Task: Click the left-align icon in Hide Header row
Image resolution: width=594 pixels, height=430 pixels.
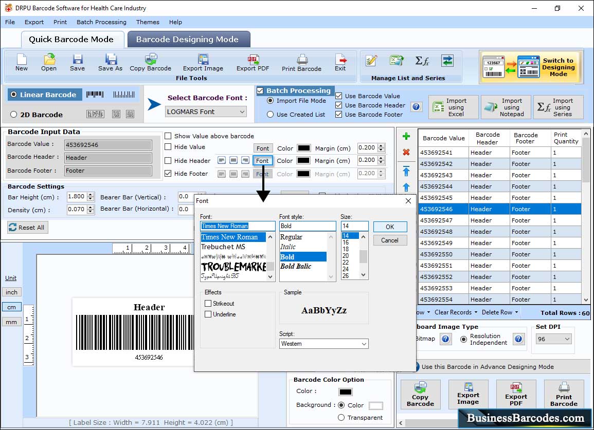Action: 222,160
